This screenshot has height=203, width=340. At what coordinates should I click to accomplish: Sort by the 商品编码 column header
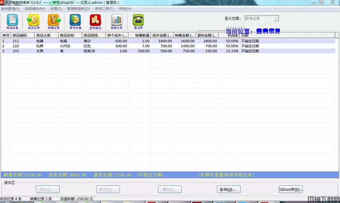point(22,35)
